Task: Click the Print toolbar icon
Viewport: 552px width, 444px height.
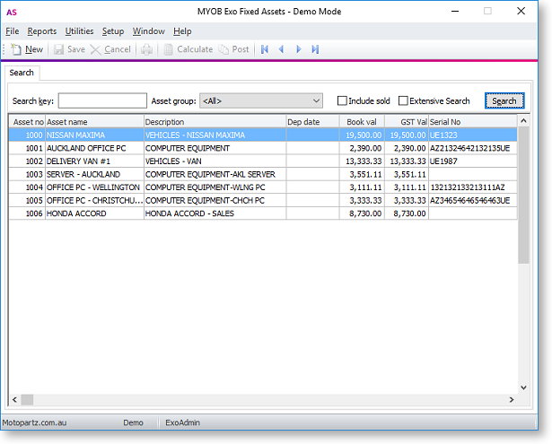Action: click(x=146, y=49)
